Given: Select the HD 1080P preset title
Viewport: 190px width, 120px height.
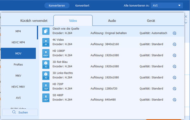Looking at the screenshot, I should 59,51.
